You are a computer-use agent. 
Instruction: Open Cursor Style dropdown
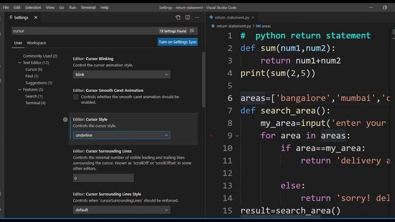click(122, 135)
